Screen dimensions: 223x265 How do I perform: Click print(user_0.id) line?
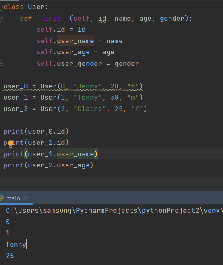tap(36, 131)
